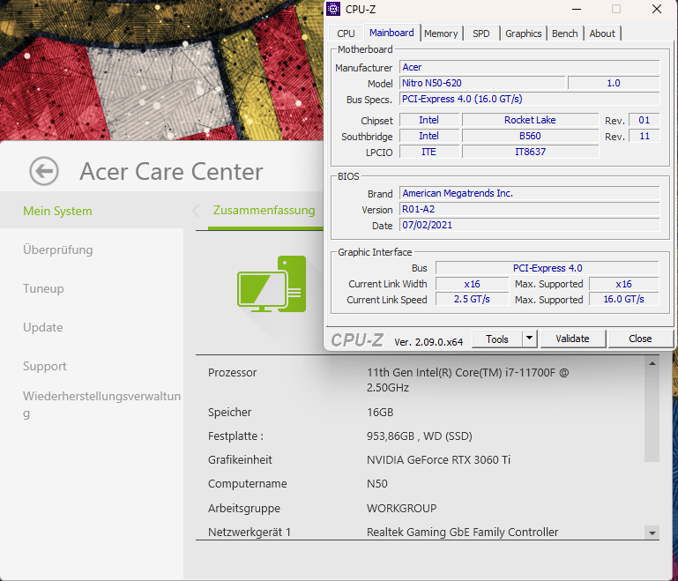The height and width of the screenshot is (581, 678).
Task: Open Tuneup in the sidebar
Action: pos(43,288)
